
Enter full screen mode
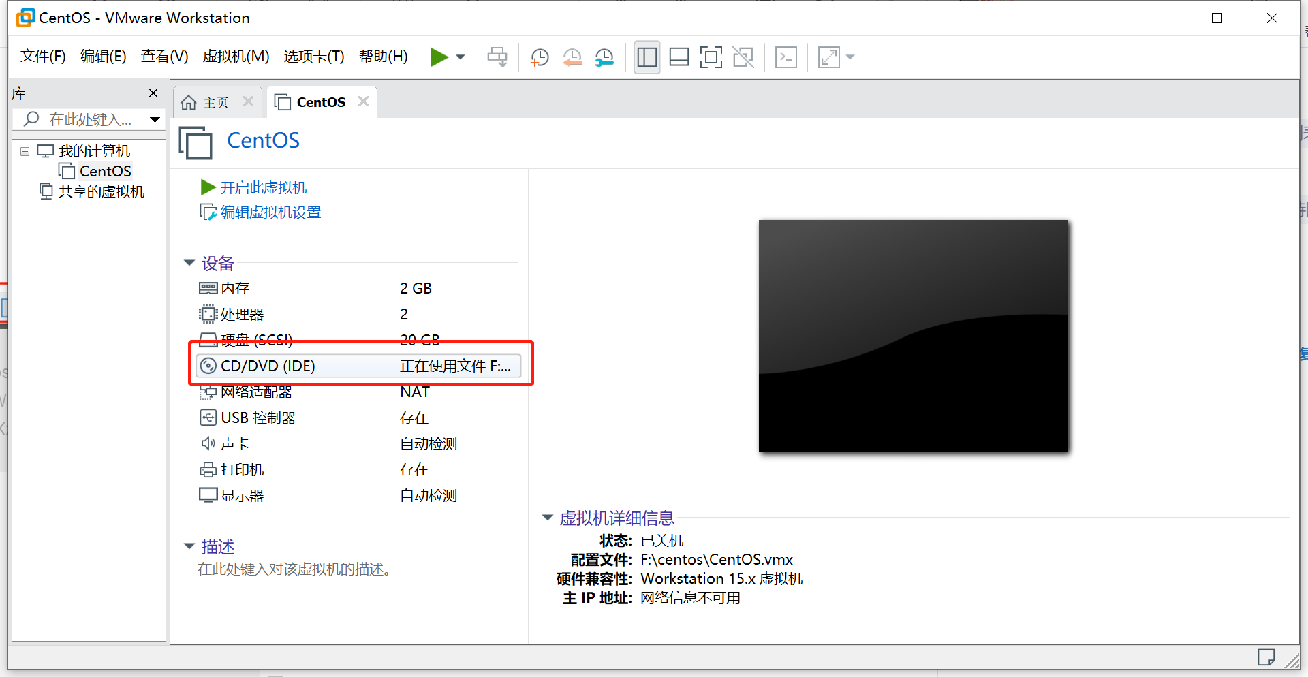[x=711, y=57]
